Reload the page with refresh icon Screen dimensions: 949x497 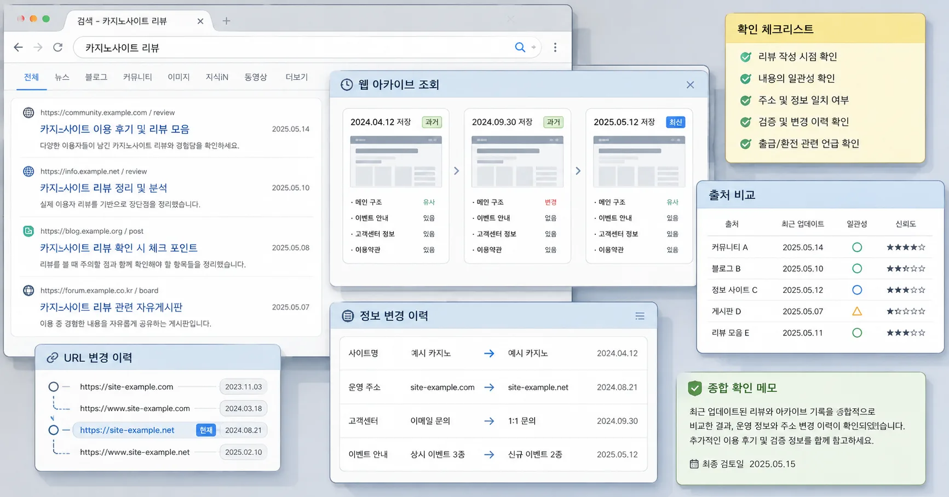58,48
